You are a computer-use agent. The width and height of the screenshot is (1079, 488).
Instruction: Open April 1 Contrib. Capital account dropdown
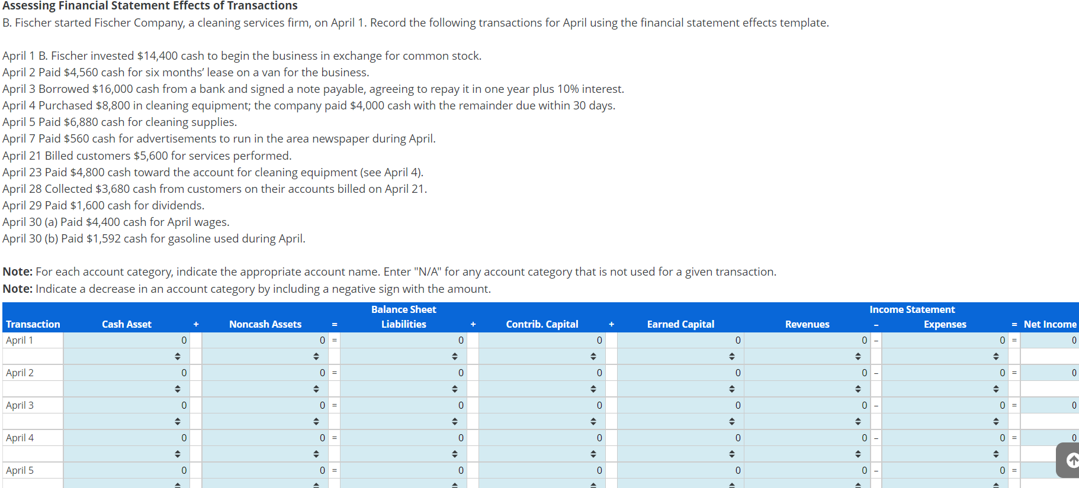(x=542, y=356)
